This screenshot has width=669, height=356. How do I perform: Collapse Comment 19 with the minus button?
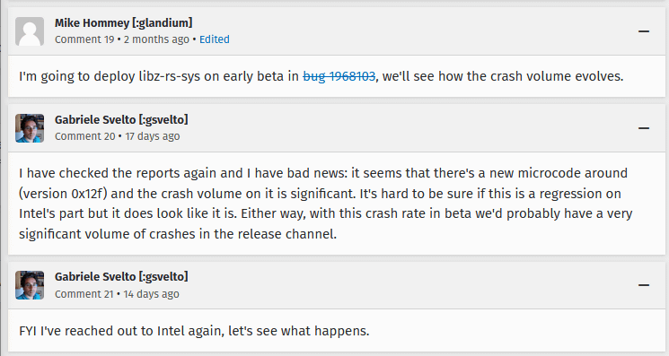coord(643,31)
